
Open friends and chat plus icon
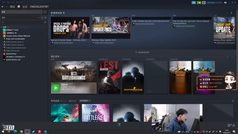[x=234, y=125]
